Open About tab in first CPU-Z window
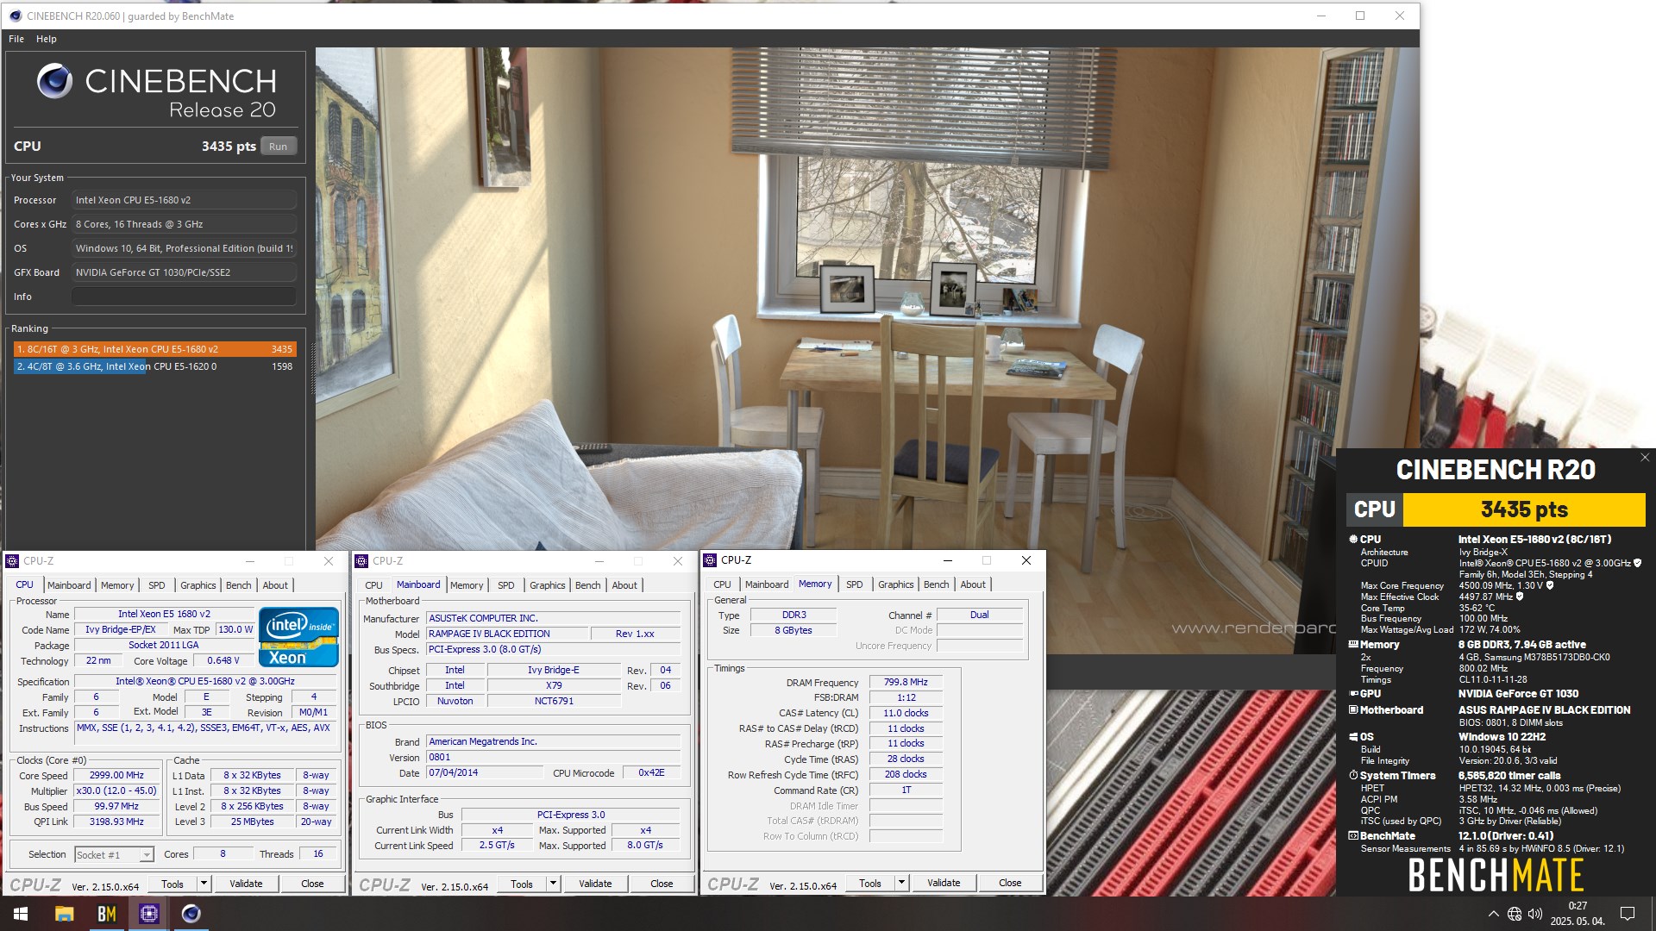This screenshot has width=1656, height=931. click(275, 585)
